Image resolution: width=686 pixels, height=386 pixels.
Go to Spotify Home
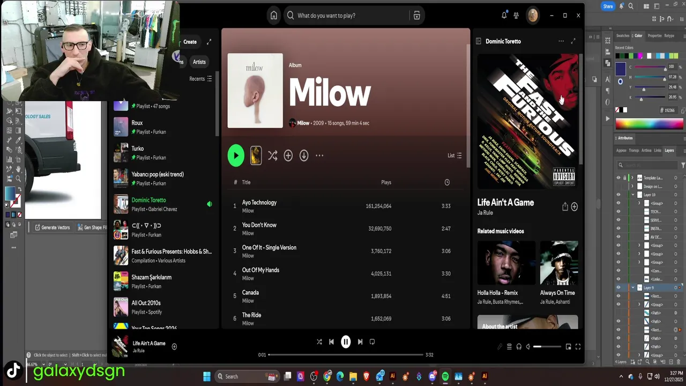pyautogui.click(x=274, y=16)
